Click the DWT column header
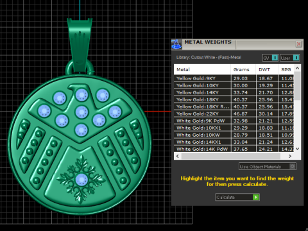Image resolution: width=308 pixels, height=231 pixels. [267, 69]
